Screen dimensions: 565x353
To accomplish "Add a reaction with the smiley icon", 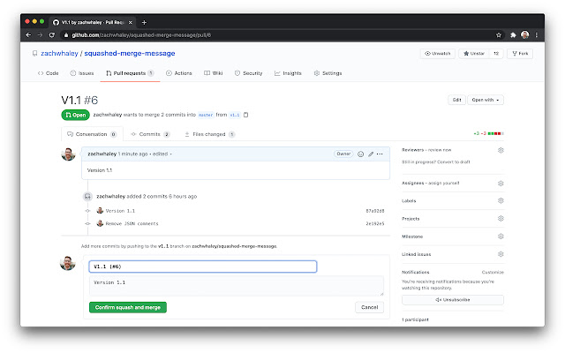I will pyautogui.click(x=360, y=154).
